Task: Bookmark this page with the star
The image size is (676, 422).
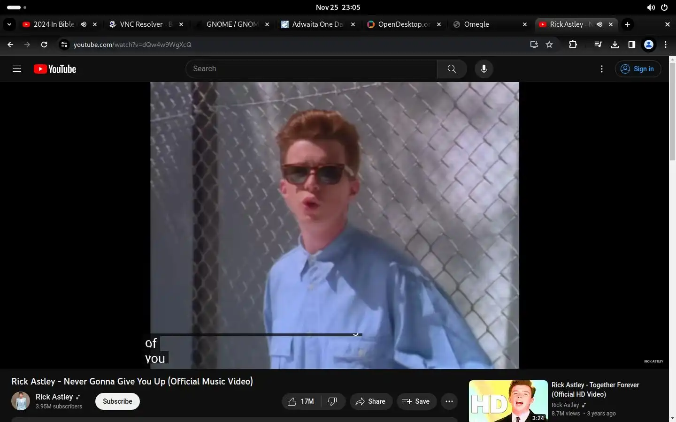Action: (549, 45)
